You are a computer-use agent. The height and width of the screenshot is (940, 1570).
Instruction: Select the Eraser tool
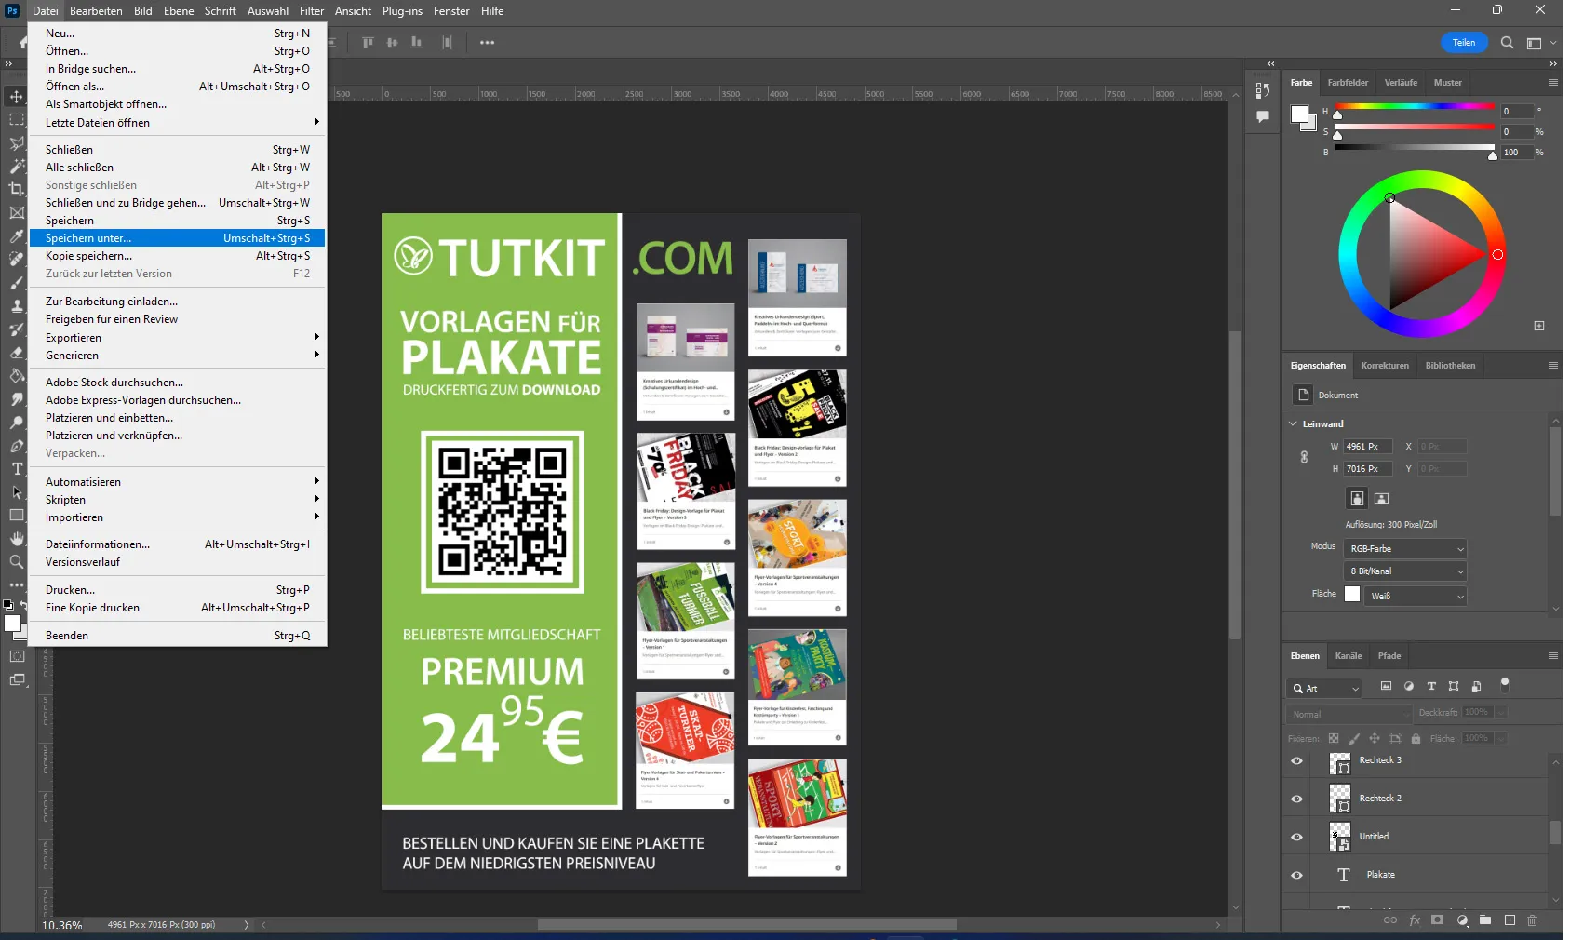(17, 353)
